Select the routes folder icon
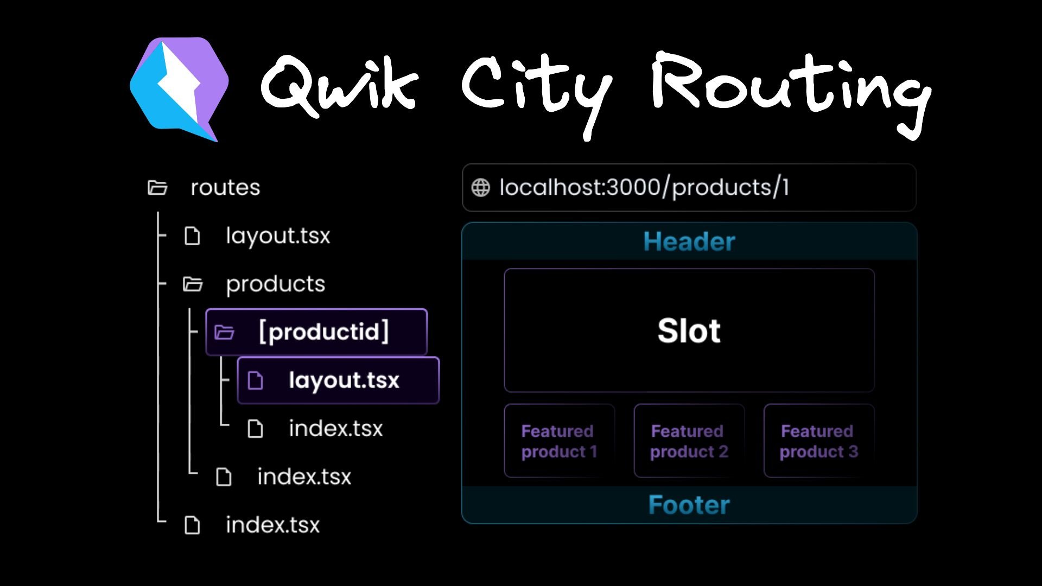The height and width of the screenshot is (586, 1042). tap(157, 187)
